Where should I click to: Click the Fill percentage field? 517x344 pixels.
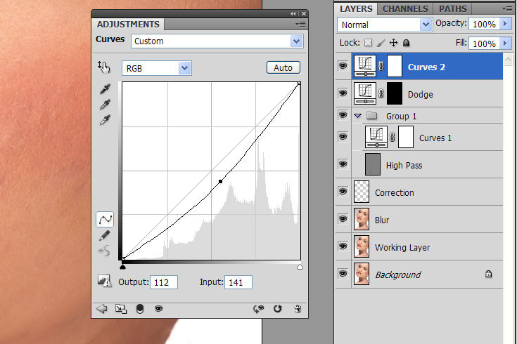484,44
